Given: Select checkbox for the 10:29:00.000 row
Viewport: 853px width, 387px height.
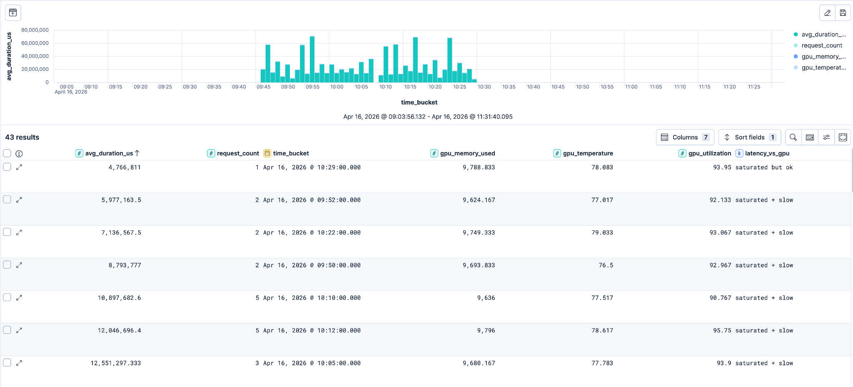Looking at the screenshot, I should (x=7, y=167).
